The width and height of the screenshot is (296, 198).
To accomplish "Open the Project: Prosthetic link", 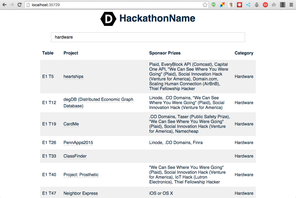I will 81,175.
